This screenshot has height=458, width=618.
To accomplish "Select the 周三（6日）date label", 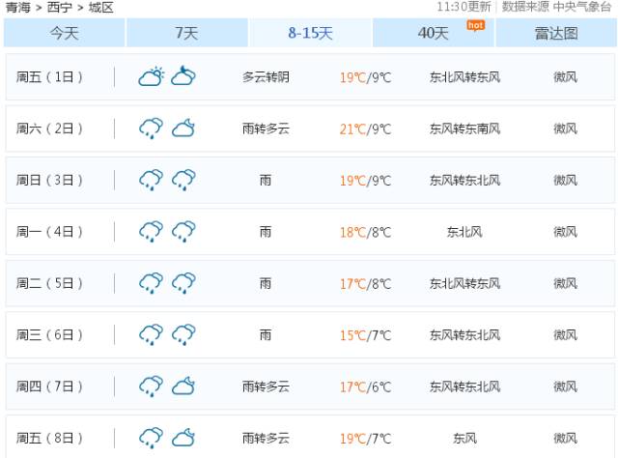I will pos(49,335).
